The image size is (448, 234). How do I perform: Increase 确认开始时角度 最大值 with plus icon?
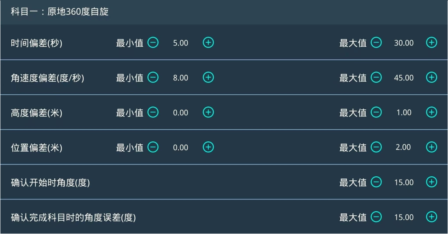tap(431, 182)
